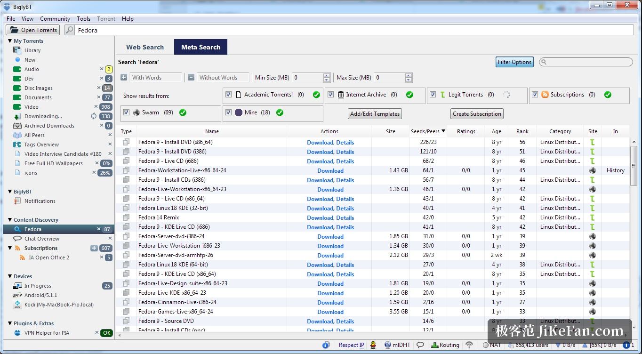
Task: Click the All Peers icon
Action: [17, 135]
